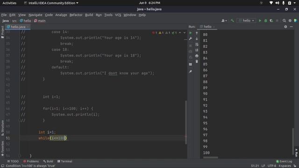Clear all console output with the trash icon
Screen dimensions: 299x168
pos(197,61)
